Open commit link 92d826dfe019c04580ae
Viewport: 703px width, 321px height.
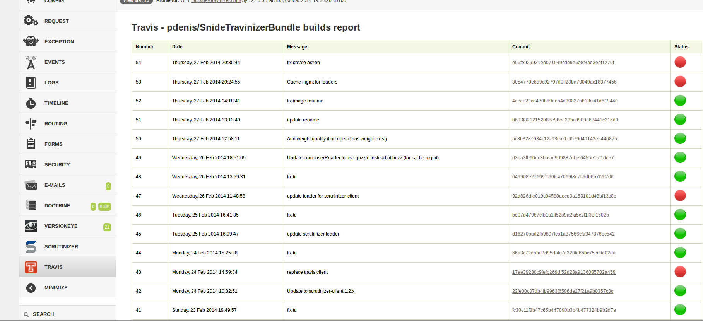click(564, 196)
